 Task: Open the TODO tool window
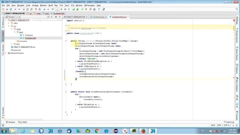pyautogui.click(x=22, y=122)
